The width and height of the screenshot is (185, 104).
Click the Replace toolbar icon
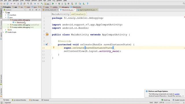[31, 4]
